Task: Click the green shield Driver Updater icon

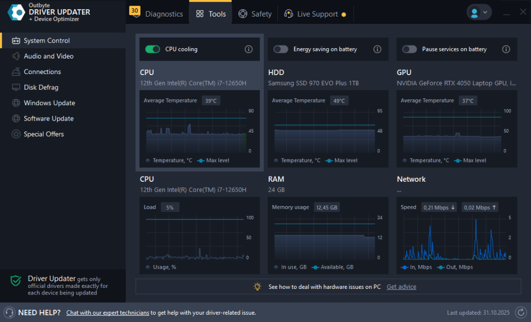Action: 16,281
